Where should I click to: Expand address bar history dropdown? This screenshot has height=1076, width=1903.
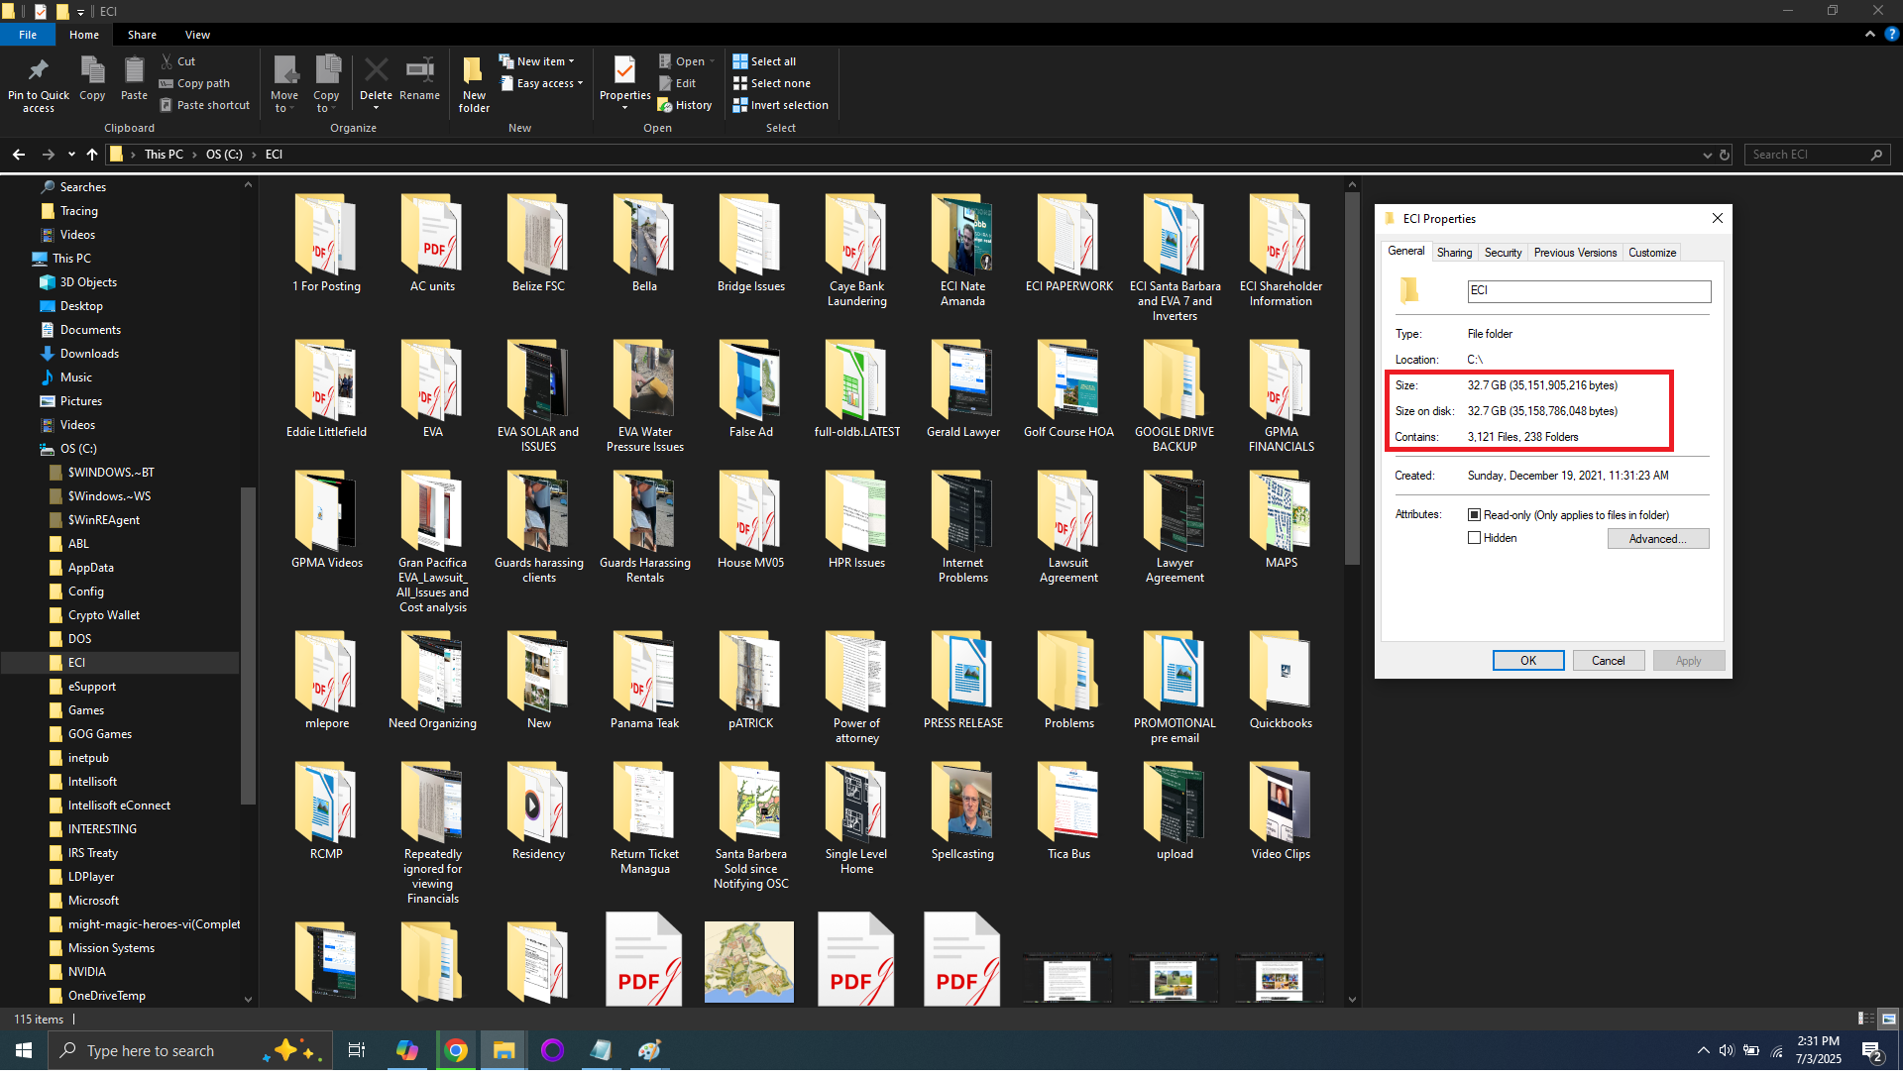(x=1707, y=156)
